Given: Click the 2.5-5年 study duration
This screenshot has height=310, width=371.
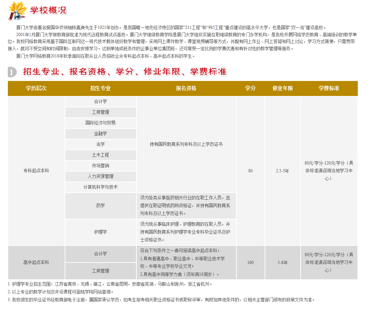Looking at the screenshot, I should pos(282,171).
